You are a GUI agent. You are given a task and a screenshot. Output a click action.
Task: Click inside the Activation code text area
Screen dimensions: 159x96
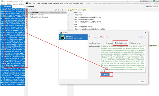coord(123,59)
